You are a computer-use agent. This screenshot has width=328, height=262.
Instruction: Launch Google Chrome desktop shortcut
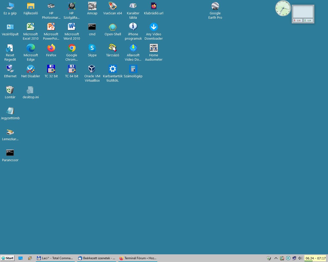(72, 53)
